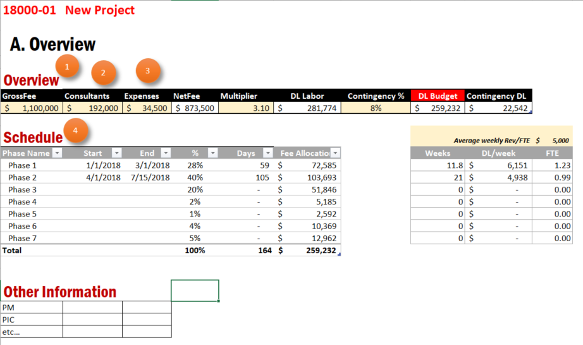Select the Phase 1 percentage 28%

pos(195,165)
